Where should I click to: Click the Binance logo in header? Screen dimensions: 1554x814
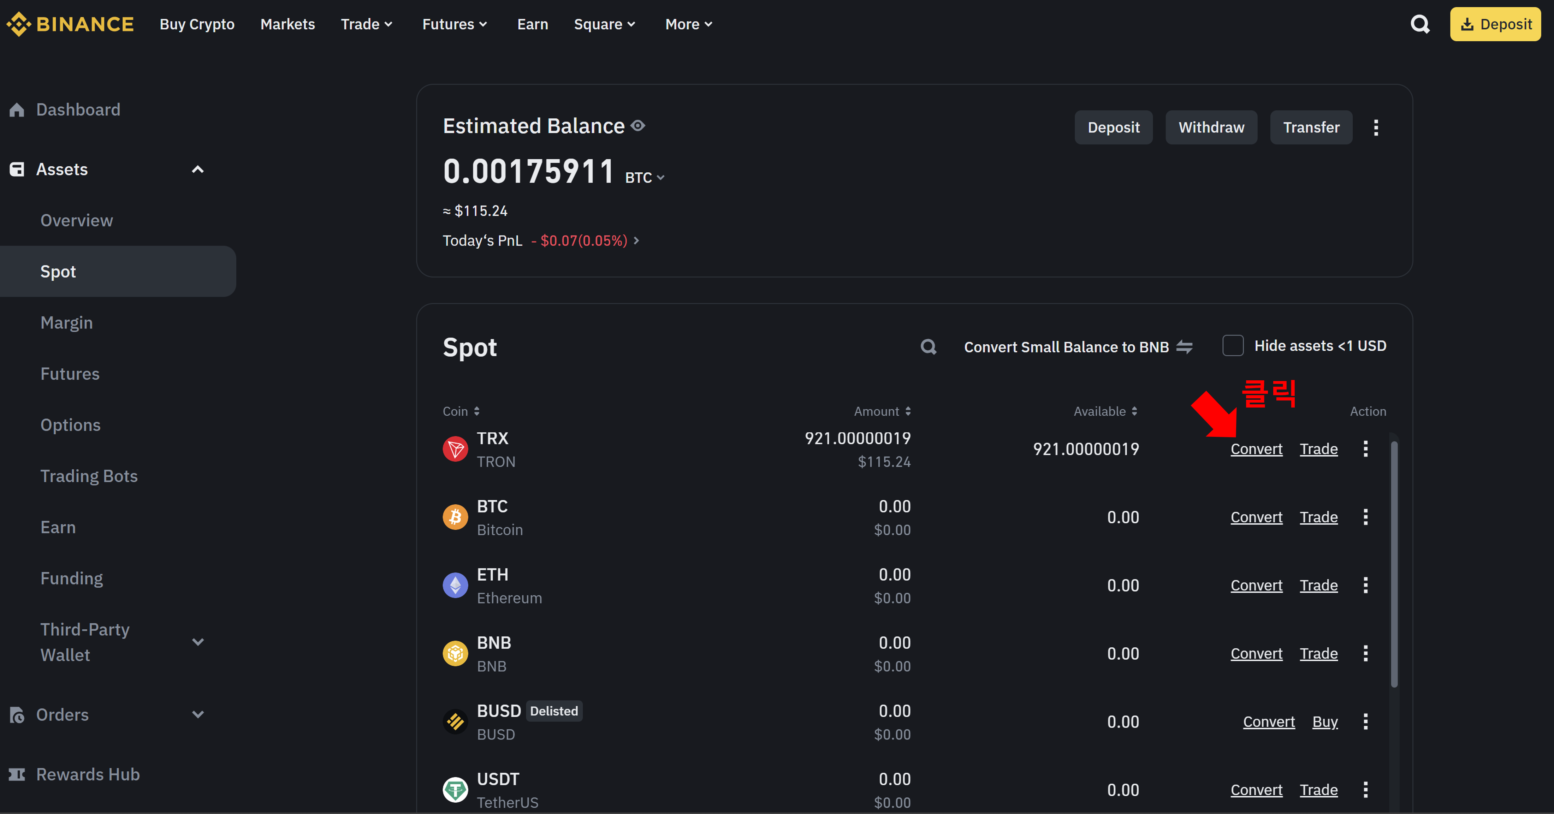point(70,24)
